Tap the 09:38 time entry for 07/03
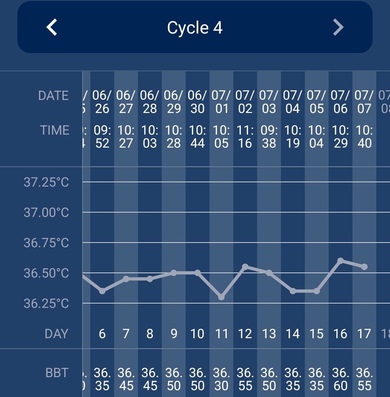390x397 pixels. point(269,136)
